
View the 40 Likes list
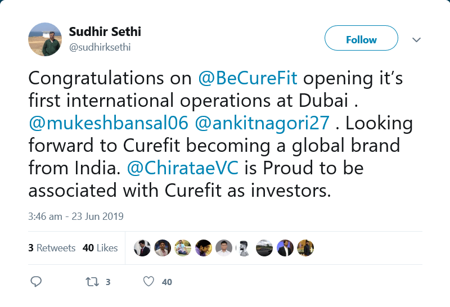click(x=100, y=248)
